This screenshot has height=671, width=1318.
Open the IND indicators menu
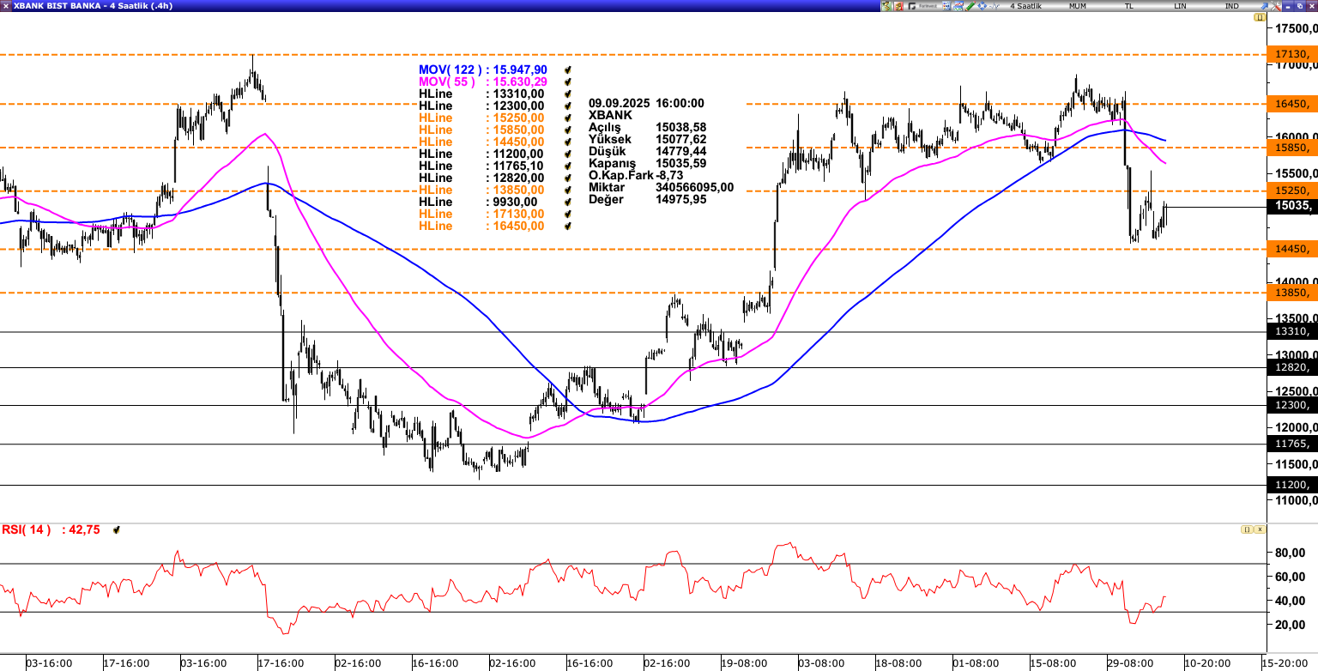1231,6
